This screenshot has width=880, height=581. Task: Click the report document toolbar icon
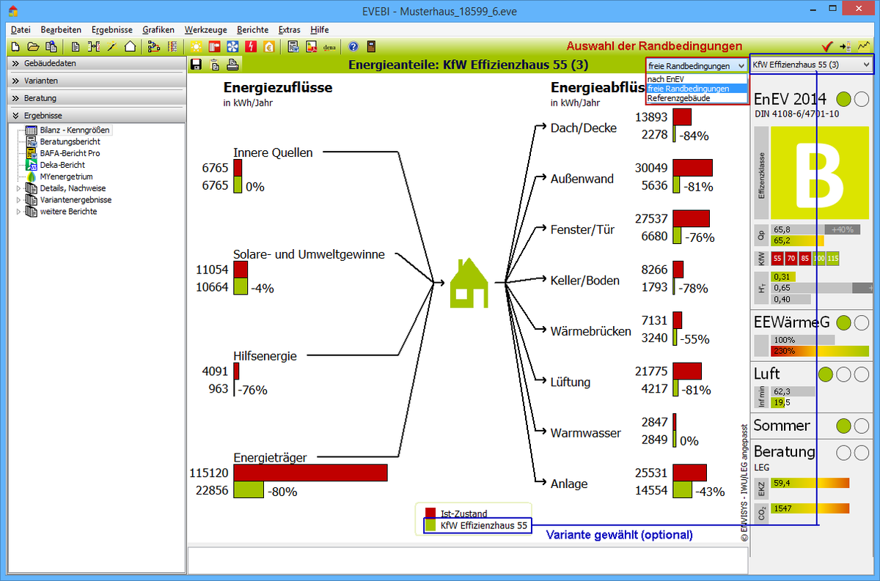[x=293, y=46]
